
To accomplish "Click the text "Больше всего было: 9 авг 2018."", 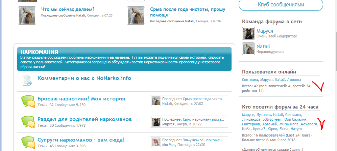I will click(x=269, y=140).
